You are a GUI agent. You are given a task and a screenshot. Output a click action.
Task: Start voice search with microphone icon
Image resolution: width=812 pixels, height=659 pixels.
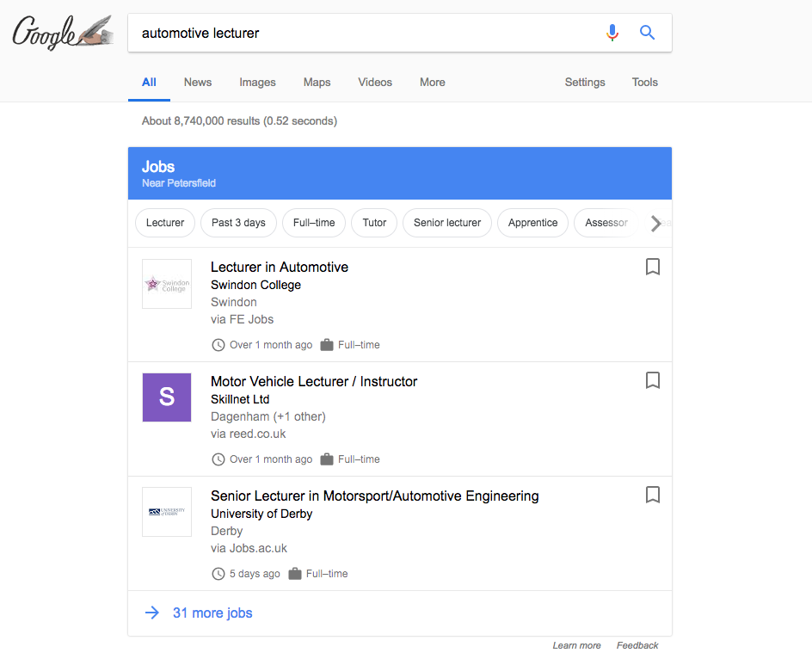[612, 33]
